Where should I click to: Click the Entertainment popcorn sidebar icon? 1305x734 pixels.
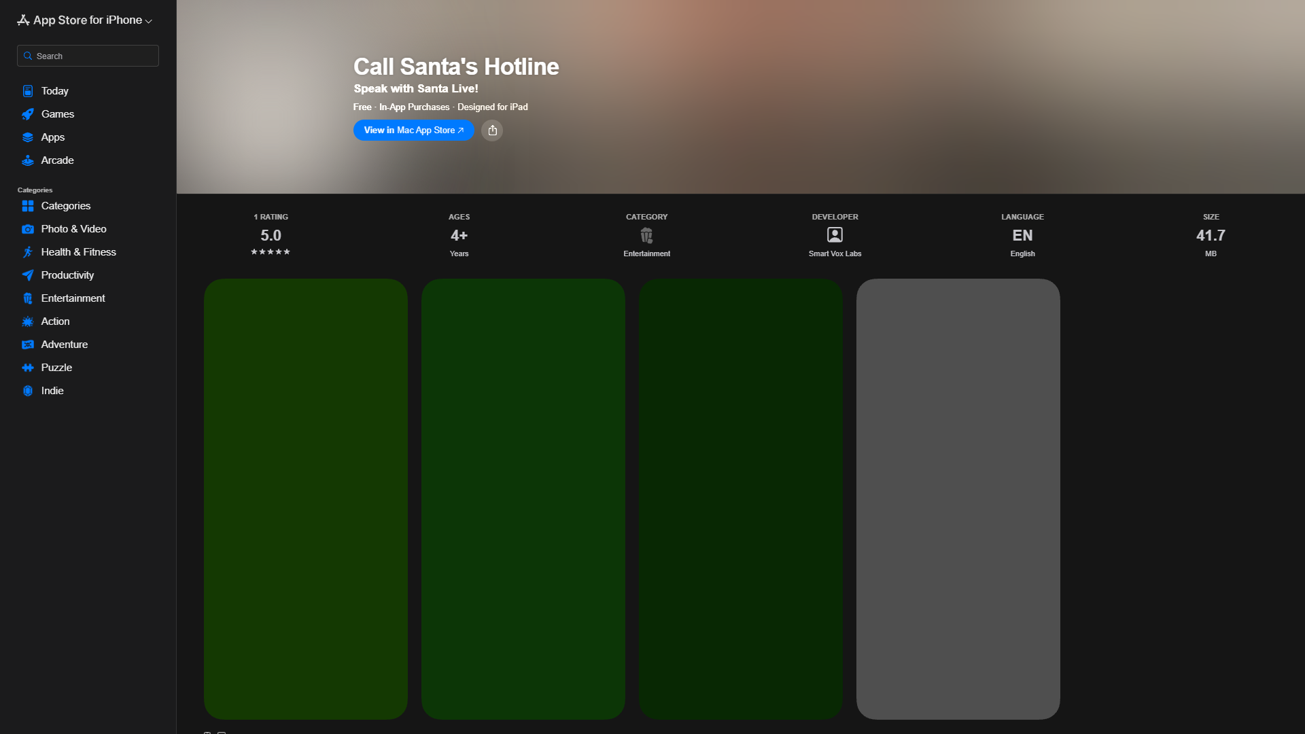pos(28,298)
